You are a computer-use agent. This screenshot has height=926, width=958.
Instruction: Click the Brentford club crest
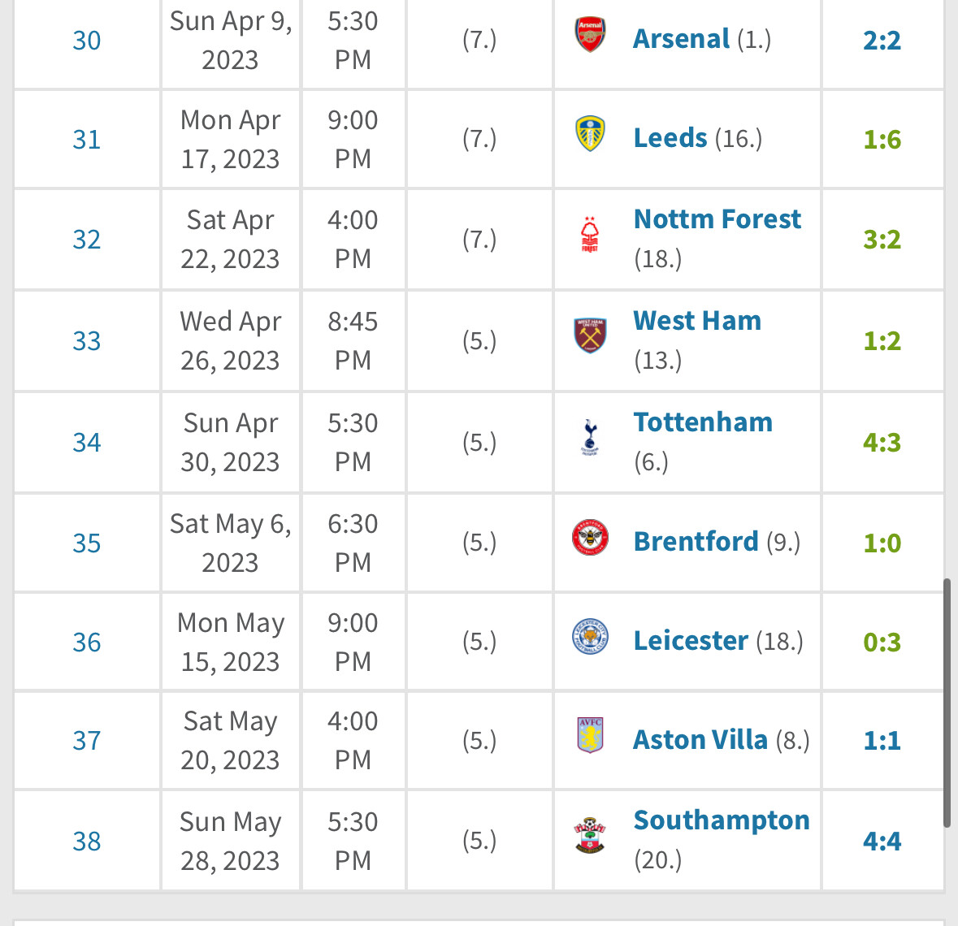(x=590, y=538)
